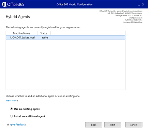Click the 'Full Hybrid 16.0.3149.4' version text

tap(134, 20)
